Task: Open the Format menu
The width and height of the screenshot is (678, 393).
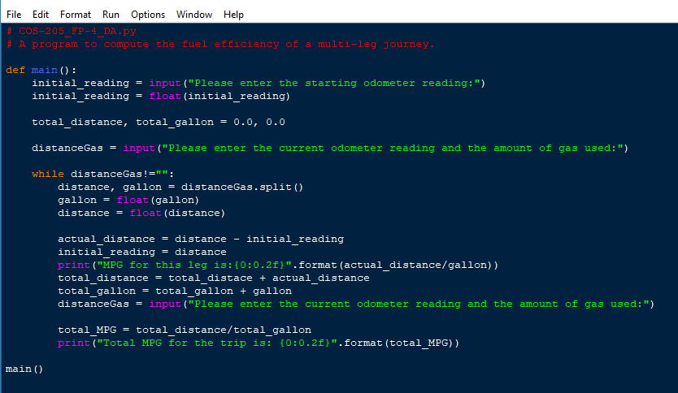Action: coord(76,15)
